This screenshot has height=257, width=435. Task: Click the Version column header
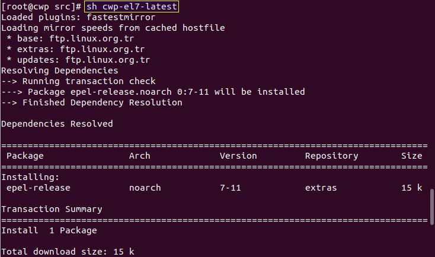click(x=238, y=156)
